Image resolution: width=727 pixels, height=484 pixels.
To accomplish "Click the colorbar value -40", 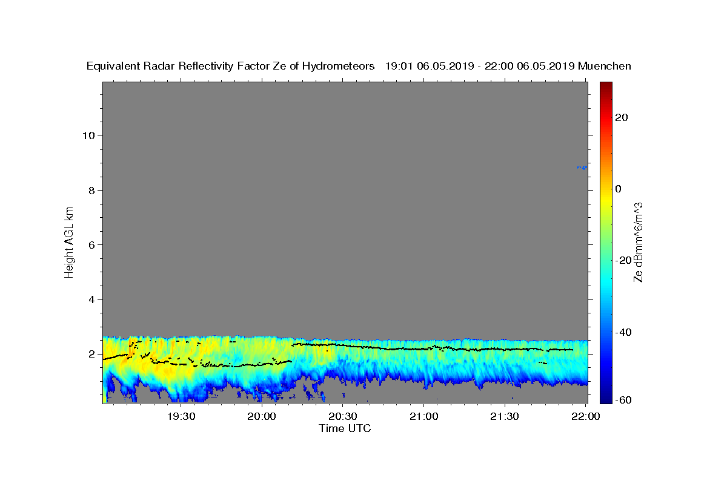I will coord(622,332).
